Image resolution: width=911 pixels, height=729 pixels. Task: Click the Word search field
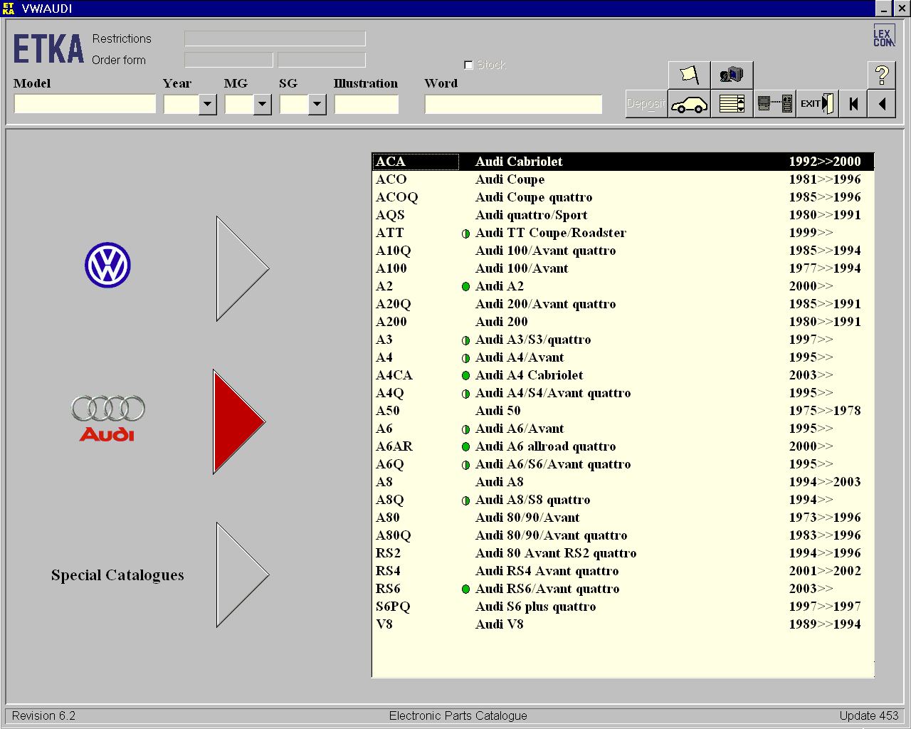click(x=513, y=104)
